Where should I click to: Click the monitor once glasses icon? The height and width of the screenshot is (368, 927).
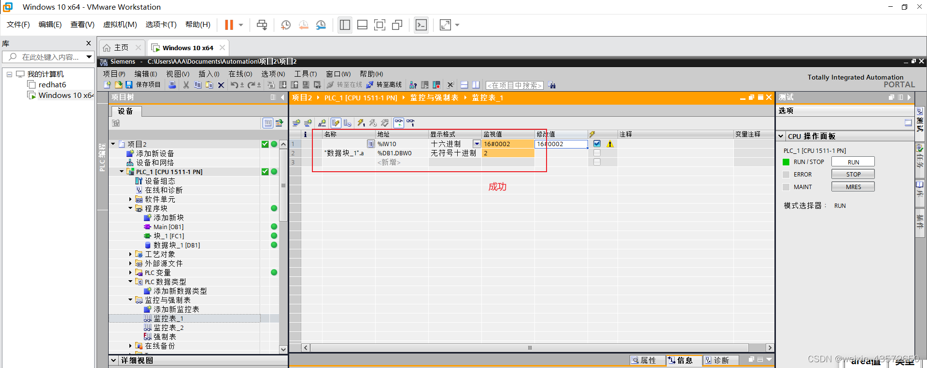click(x=410, y=123)
